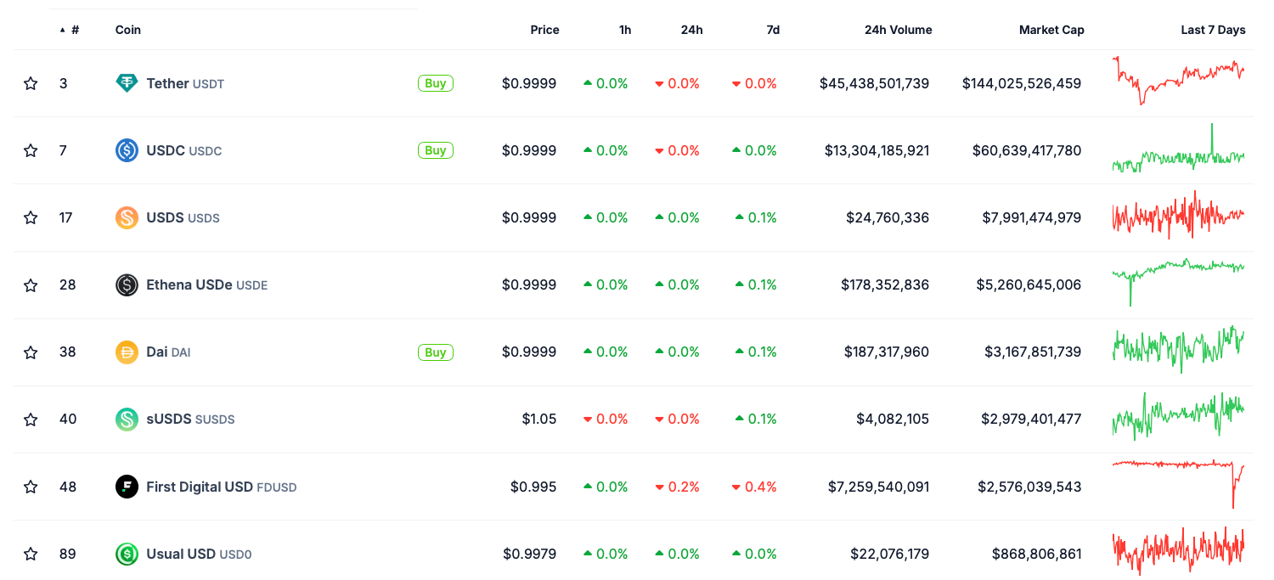Click Usual USD price $0.9979
This screenshot has height=580, width=1274.
(x=529, y=554)
